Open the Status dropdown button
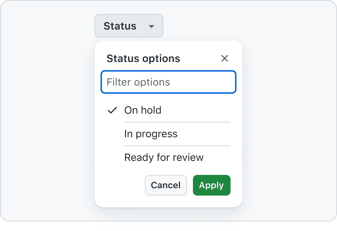This screenshot has height=231, width=337. pyautogui.click(x=129, y=26)
